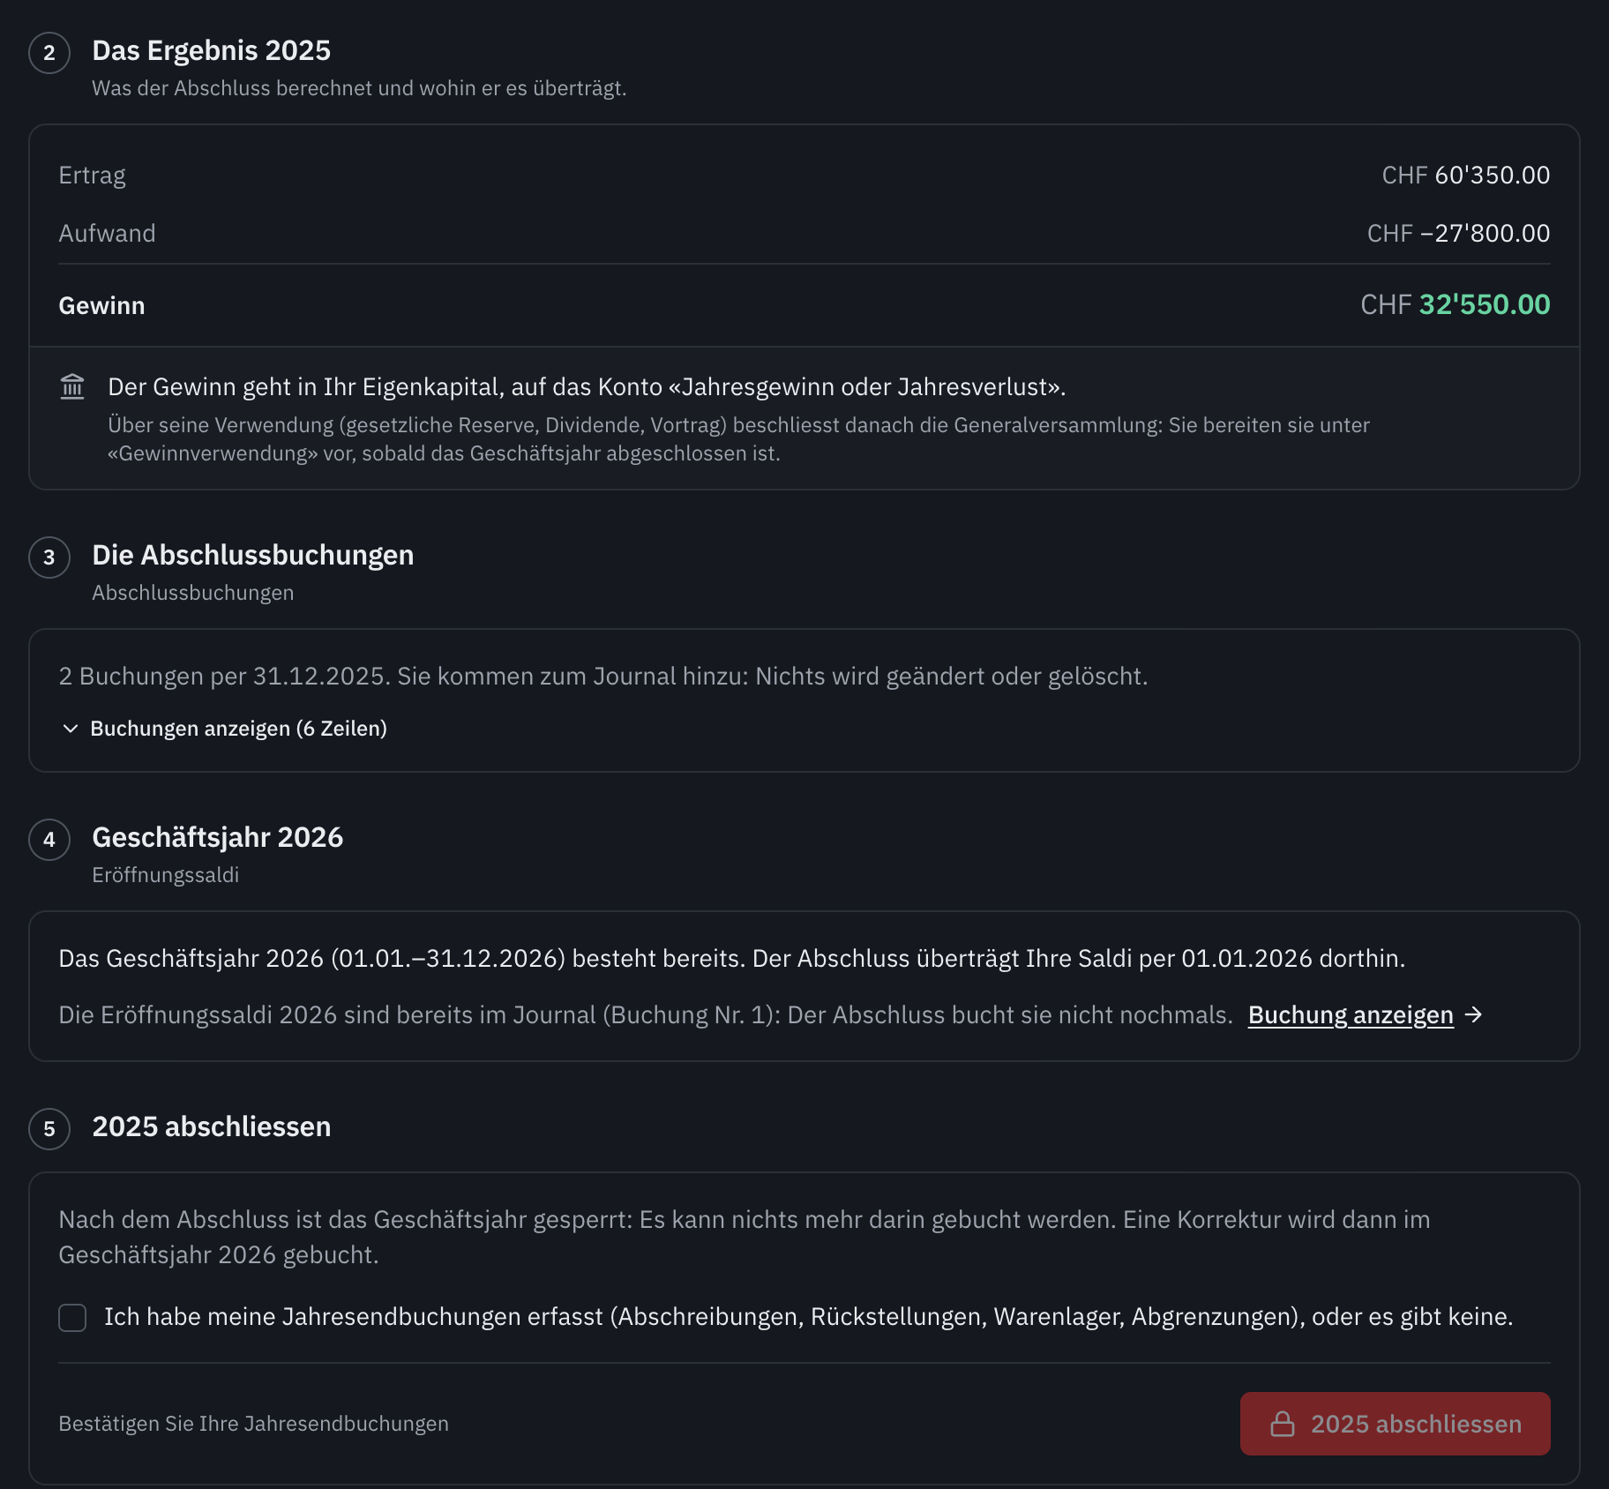
Task: Click the 'Aufwand' row label
Action: click(x=107, y=233)
